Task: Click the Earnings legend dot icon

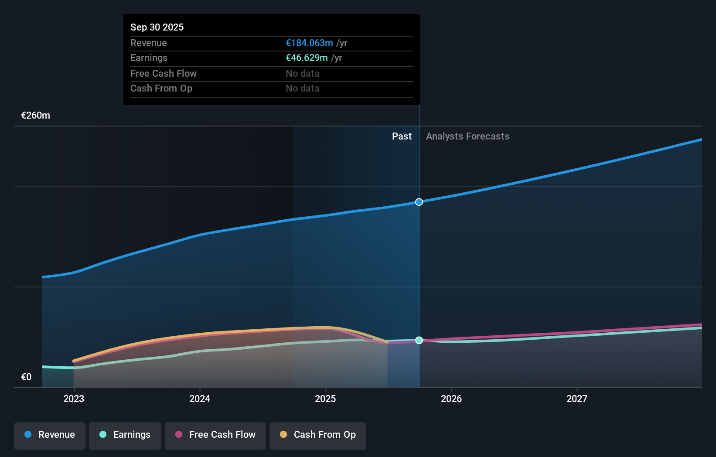Action: (x=102, y=435)
